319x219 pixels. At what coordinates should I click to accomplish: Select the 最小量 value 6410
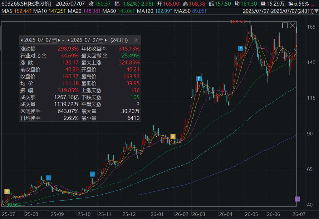[x=134, y=118]
